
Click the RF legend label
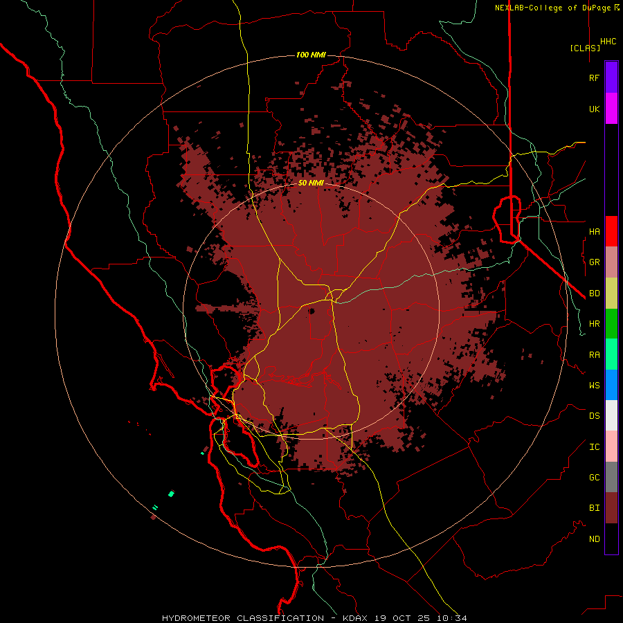pyautogui.click(x=594, y=78)
